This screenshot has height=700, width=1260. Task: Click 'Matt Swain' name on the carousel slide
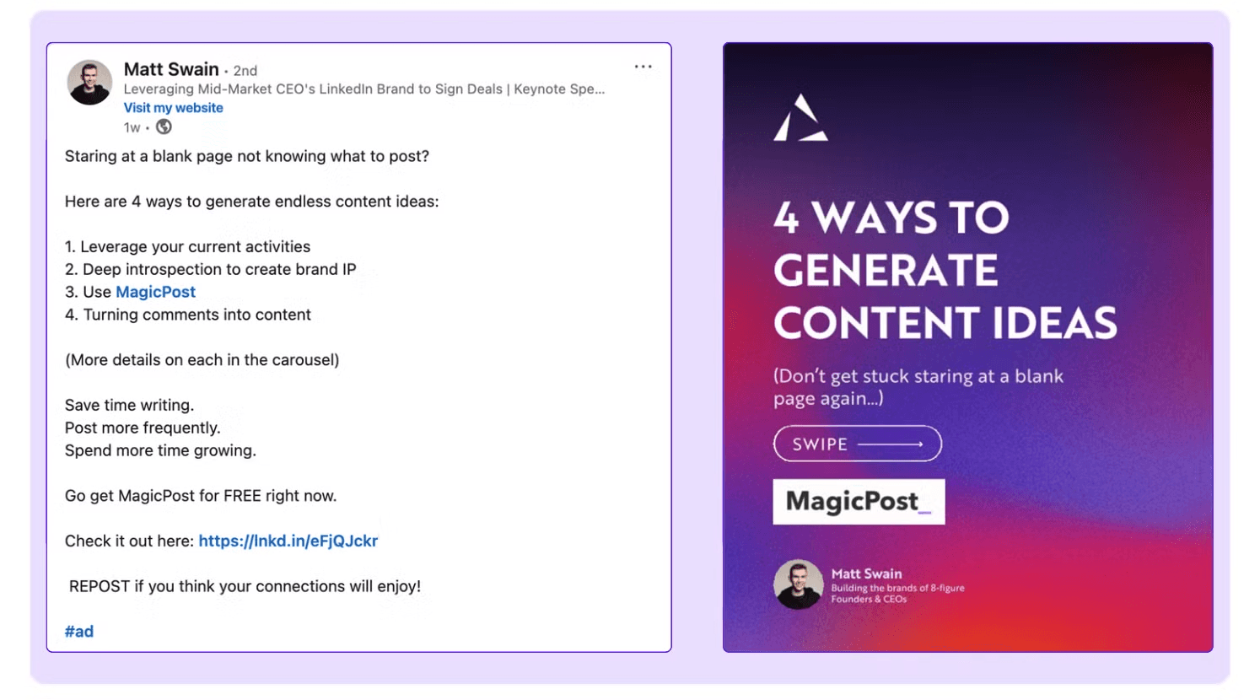tap(866, 573)
